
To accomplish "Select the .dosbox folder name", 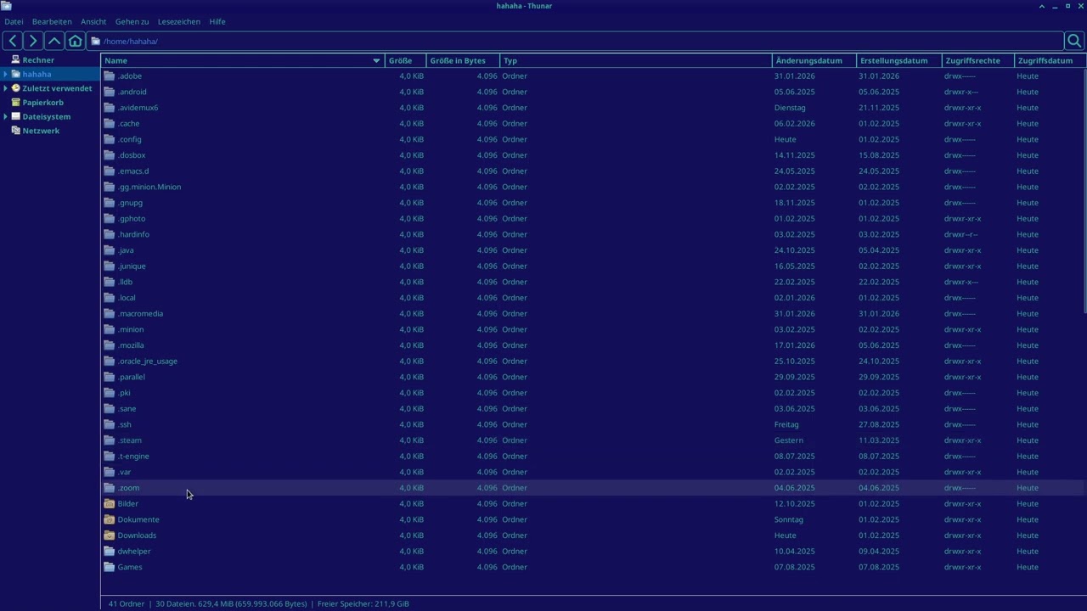I will tap(132, 155).
